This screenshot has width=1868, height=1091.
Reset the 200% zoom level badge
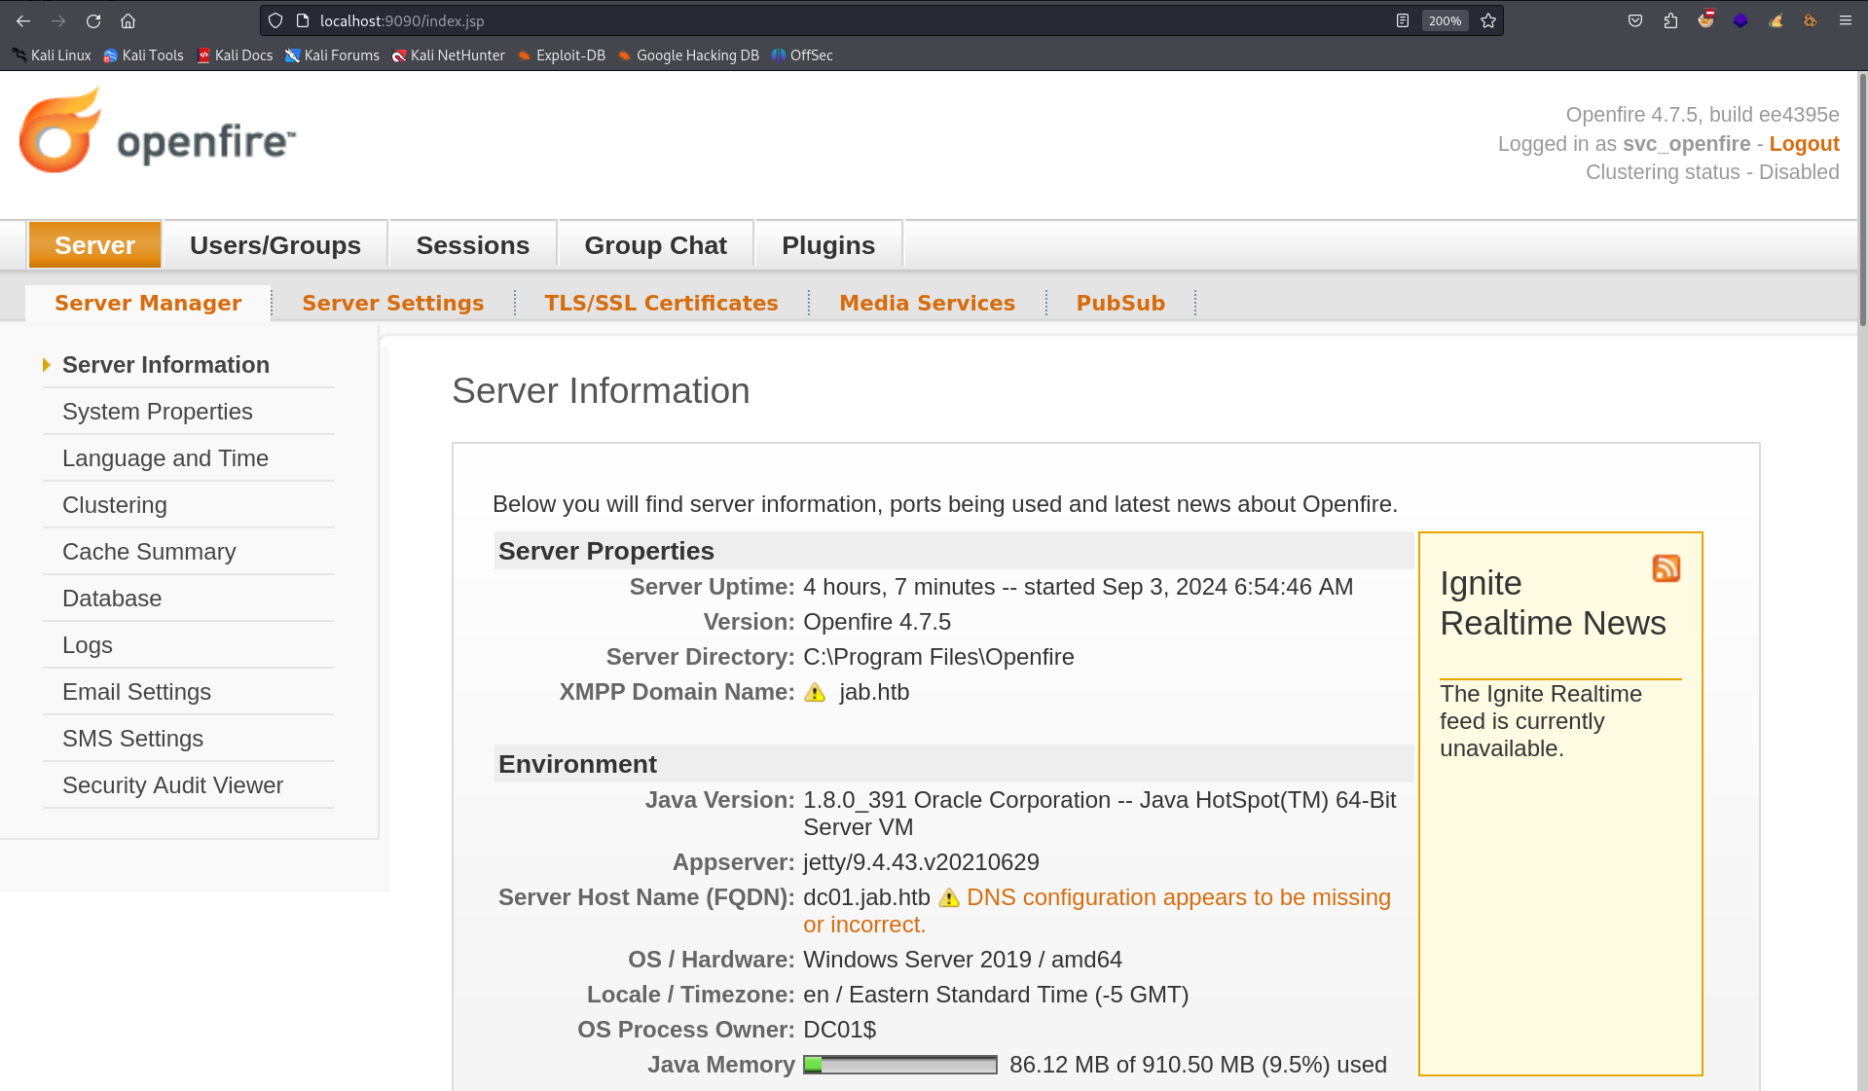1445,20
